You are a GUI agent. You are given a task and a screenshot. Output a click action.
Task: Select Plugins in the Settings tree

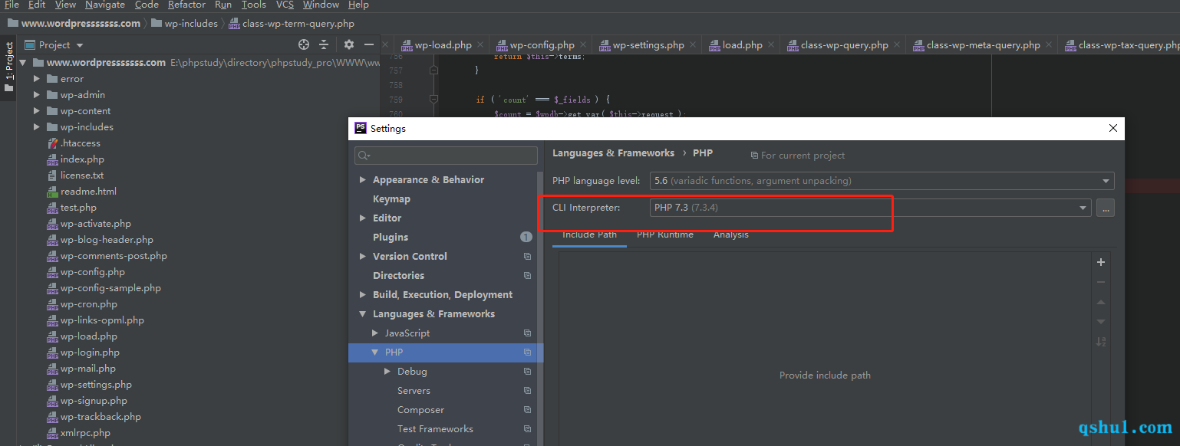coord(391,238)
